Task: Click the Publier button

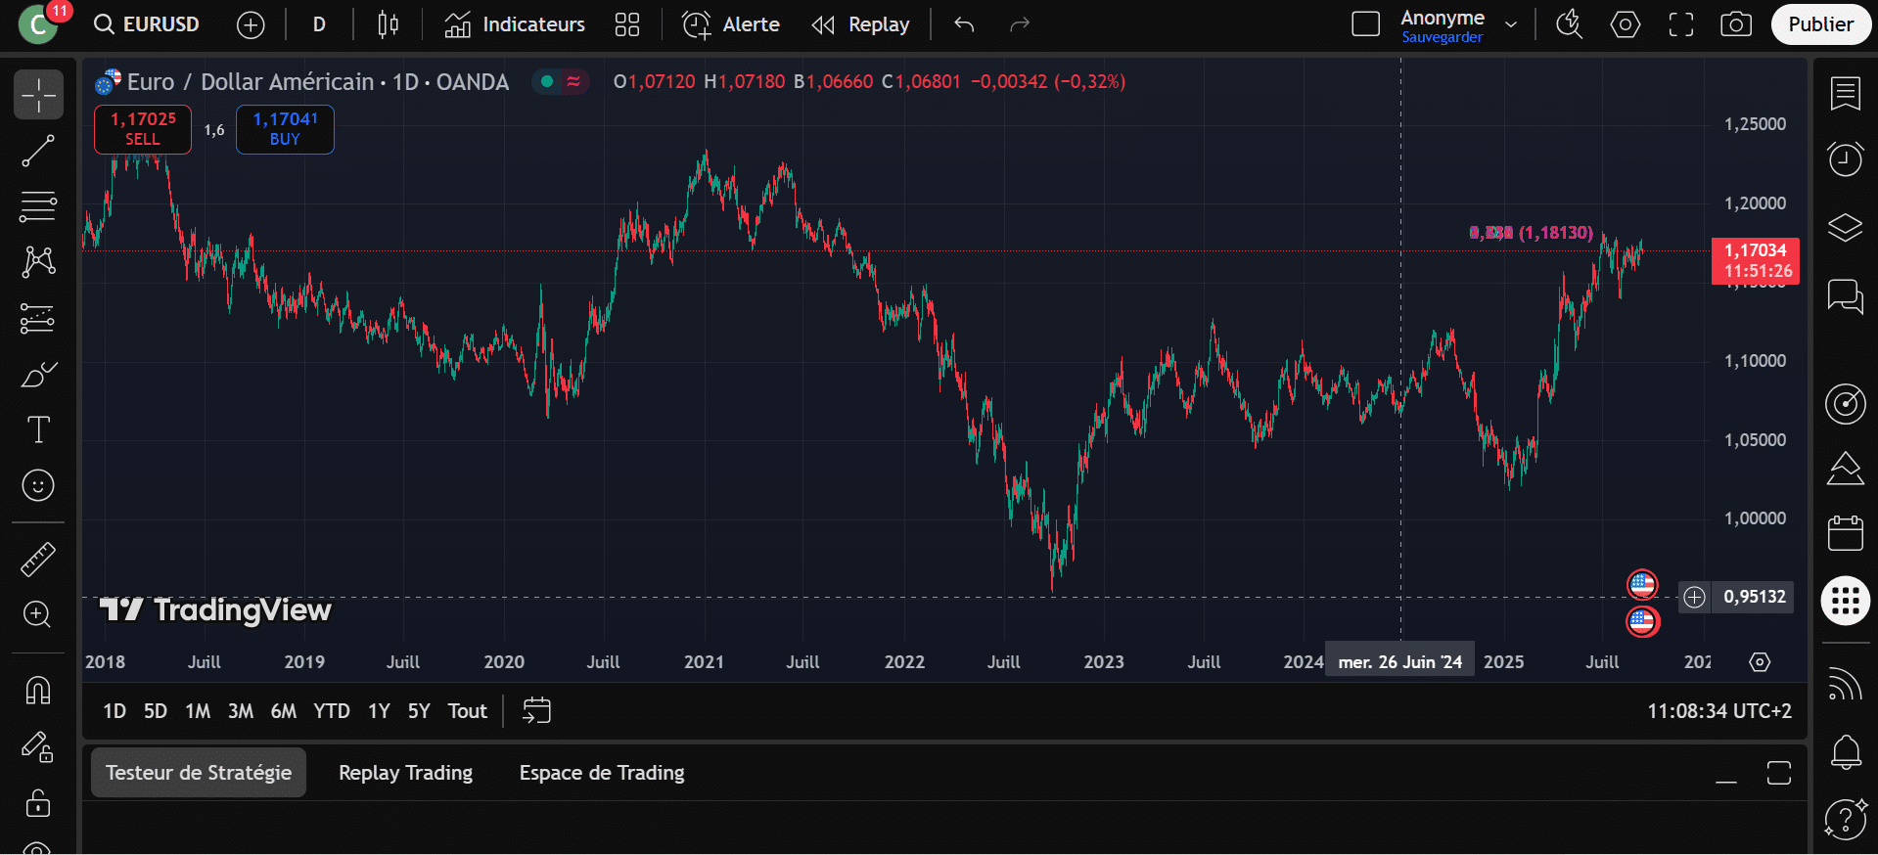Action: (x=1820, y=24)
